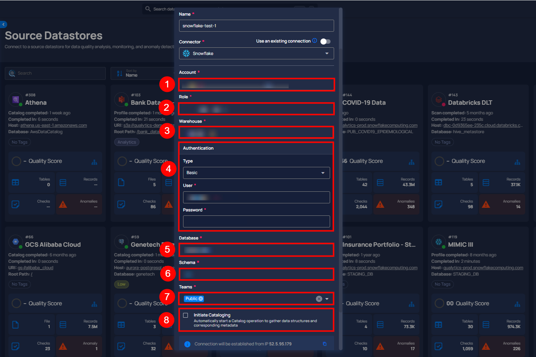Click the Database input field
536x357 pixels.
[x=256, y=250]
